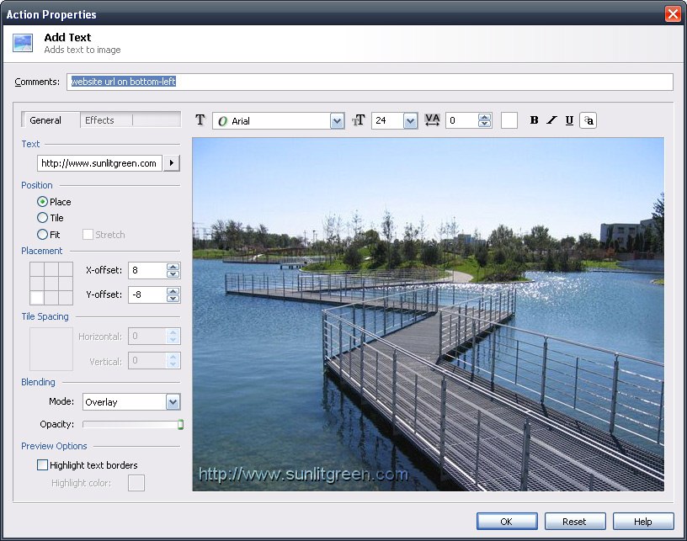
Task: Click the Add Text action icon in header
Action: click(x=23, y=43)
